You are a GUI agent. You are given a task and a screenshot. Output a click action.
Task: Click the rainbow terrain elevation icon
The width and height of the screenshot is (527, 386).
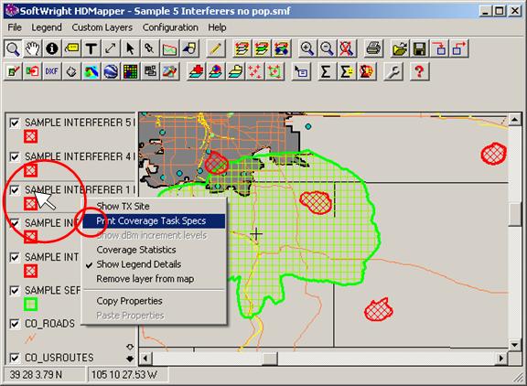click(91, 71)
